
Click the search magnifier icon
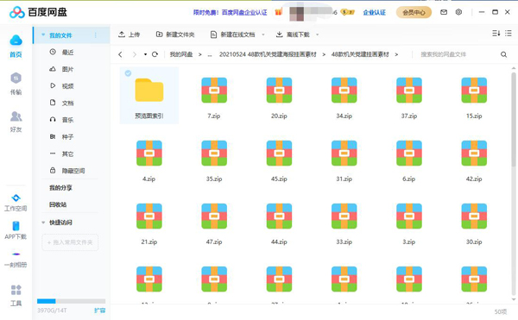coord(503,54)
